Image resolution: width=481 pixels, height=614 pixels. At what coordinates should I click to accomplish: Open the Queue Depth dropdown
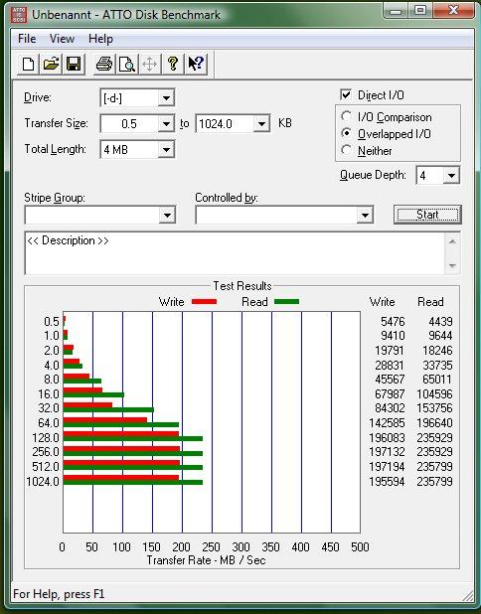pyautogui.click(x=451, y=176)
